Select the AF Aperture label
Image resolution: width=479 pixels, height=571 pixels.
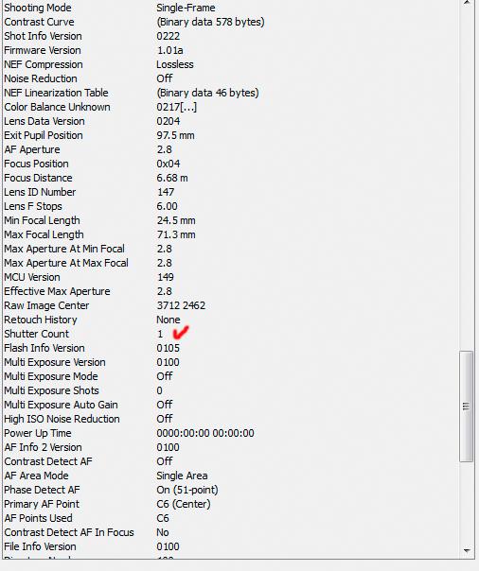pyautogui.click(x=32, y=149)
